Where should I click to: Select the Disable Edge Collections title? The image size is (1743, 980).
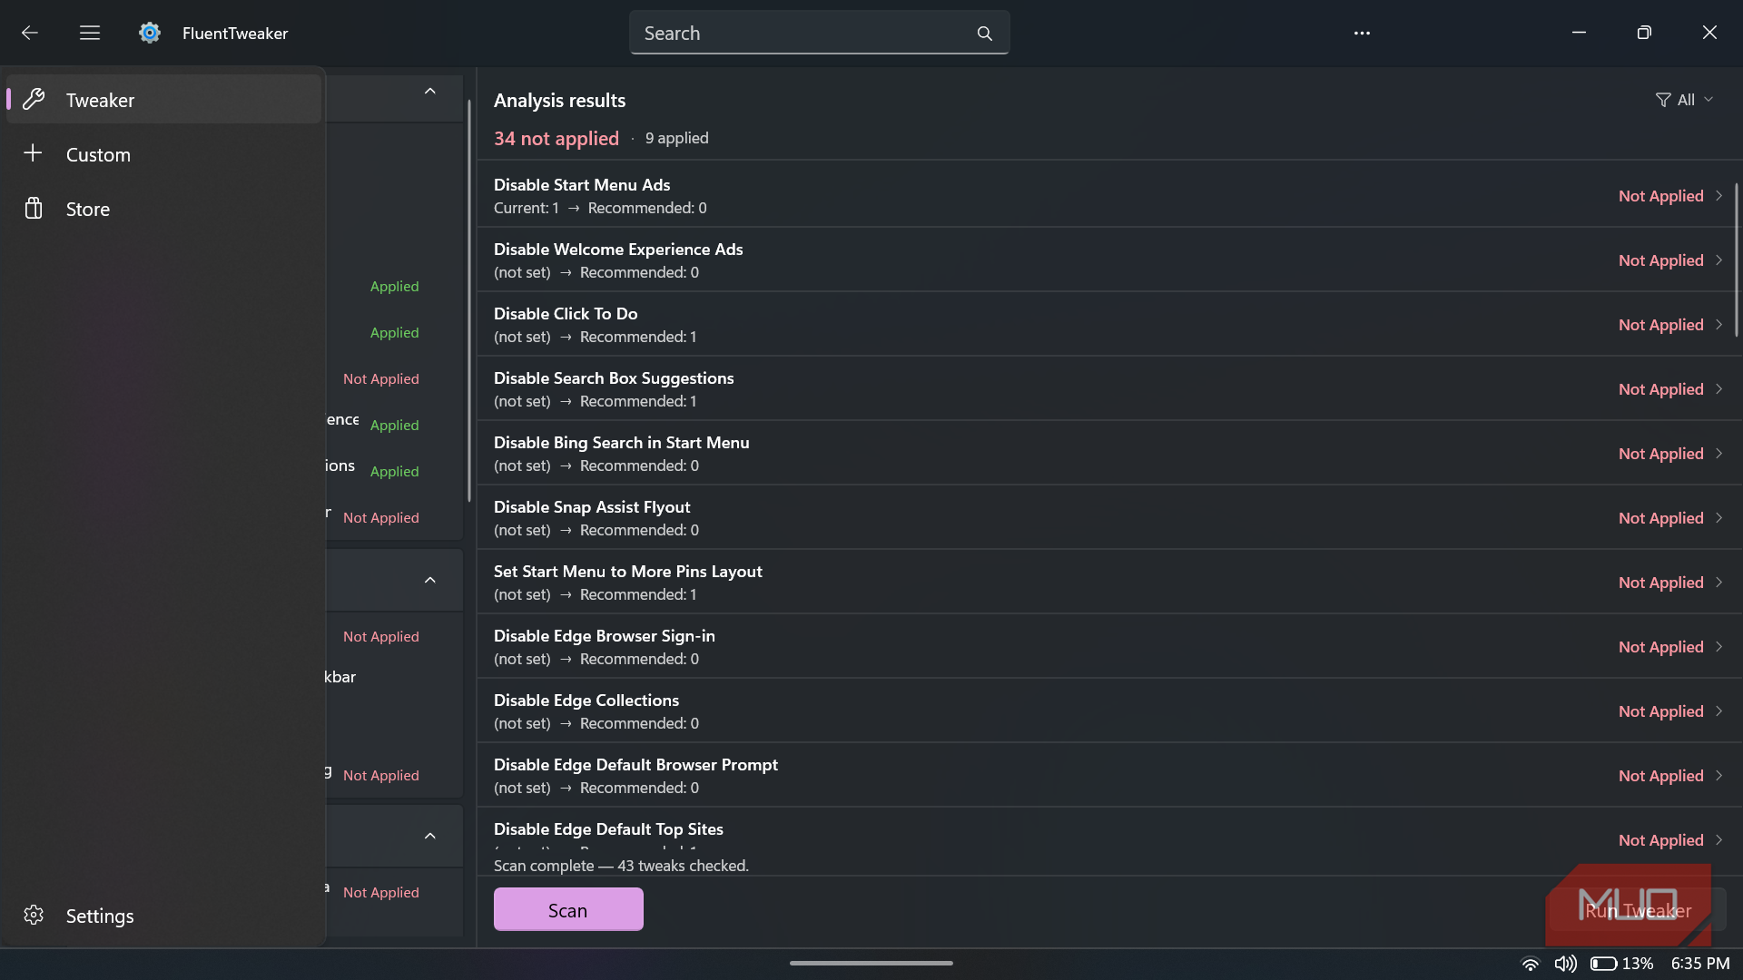pos(586,700)
